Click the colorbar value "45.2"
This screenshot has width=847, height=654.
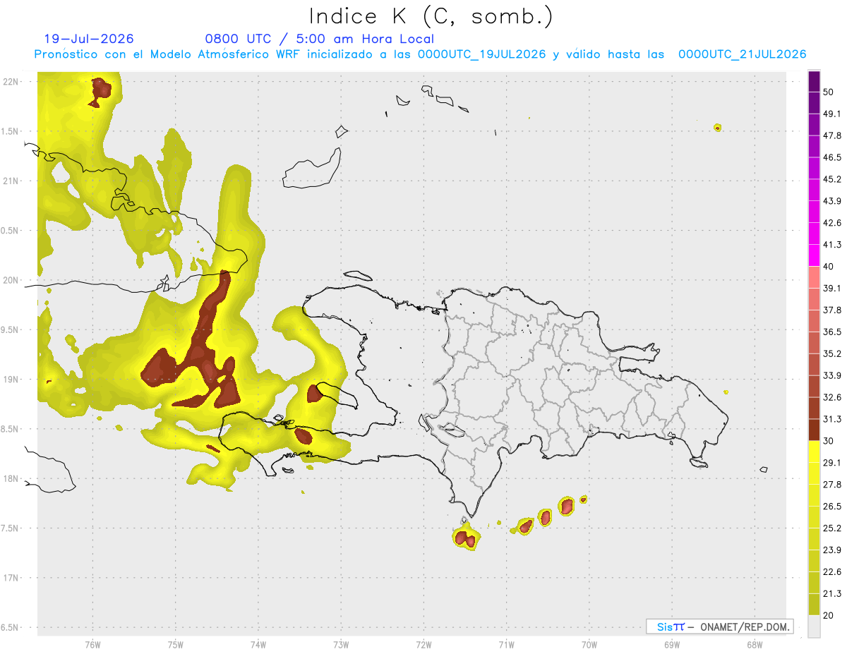(x=832, y=179)
